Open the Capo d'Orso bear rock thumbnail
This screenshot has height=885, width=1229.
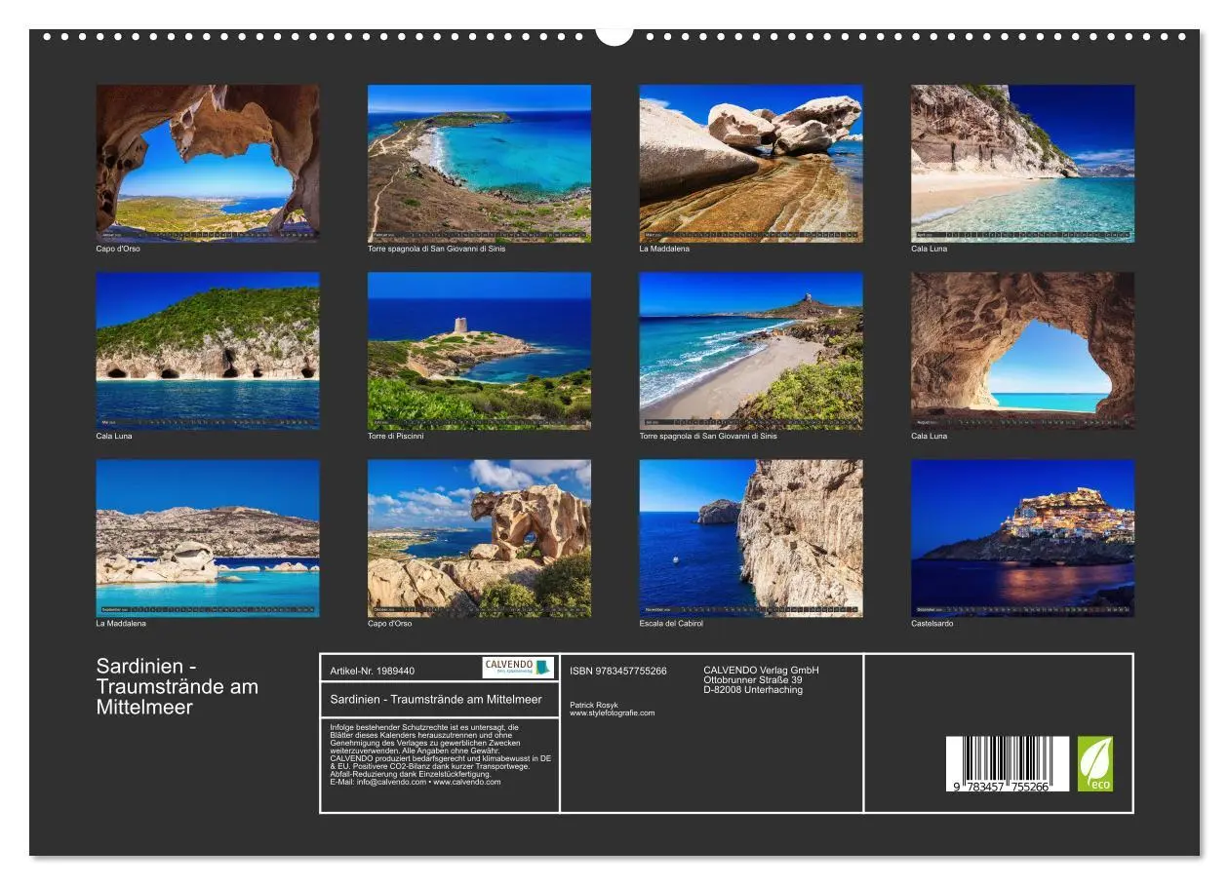478,539
